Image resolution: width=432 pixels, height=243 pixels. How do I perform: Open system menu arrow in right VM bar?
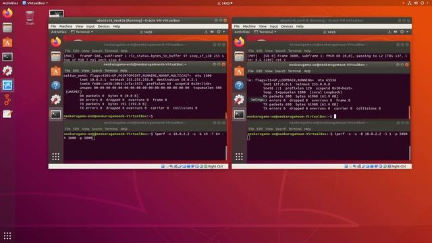click(408, 32)
